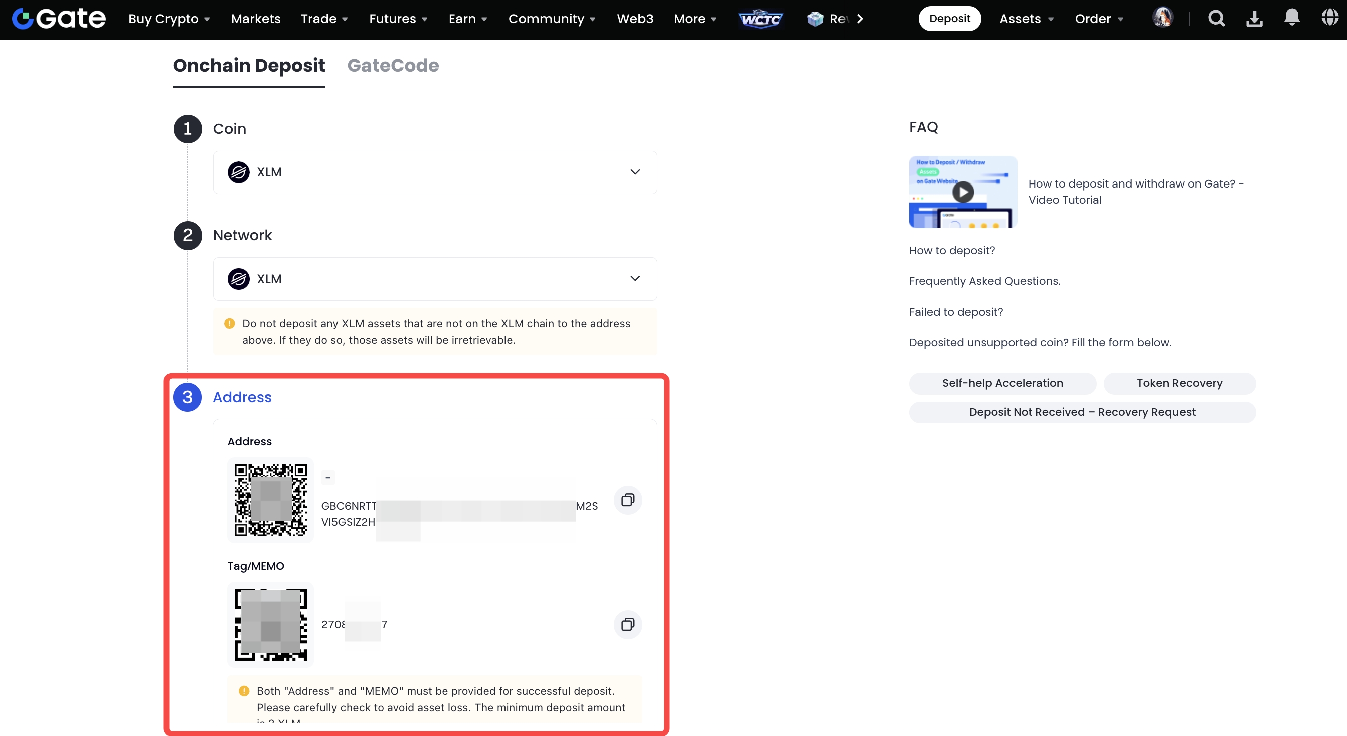Click the Deposit button

pos(949,19)
